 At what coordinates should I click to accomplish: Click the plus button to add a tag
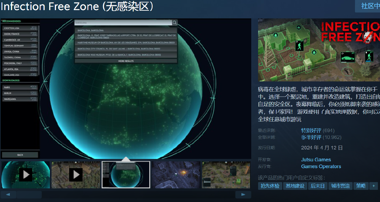[x=373, y=186]
